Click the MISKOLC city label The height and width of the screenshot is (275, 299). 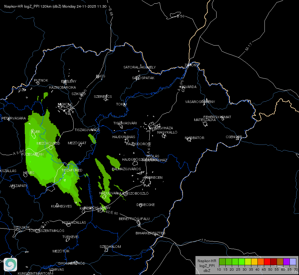tap(65, 104)
